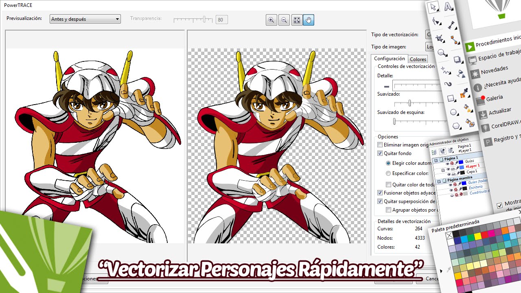This screenshot has height=293, width=521.
Task: Switch to the Configuración tab
Action: pos(390,59)
